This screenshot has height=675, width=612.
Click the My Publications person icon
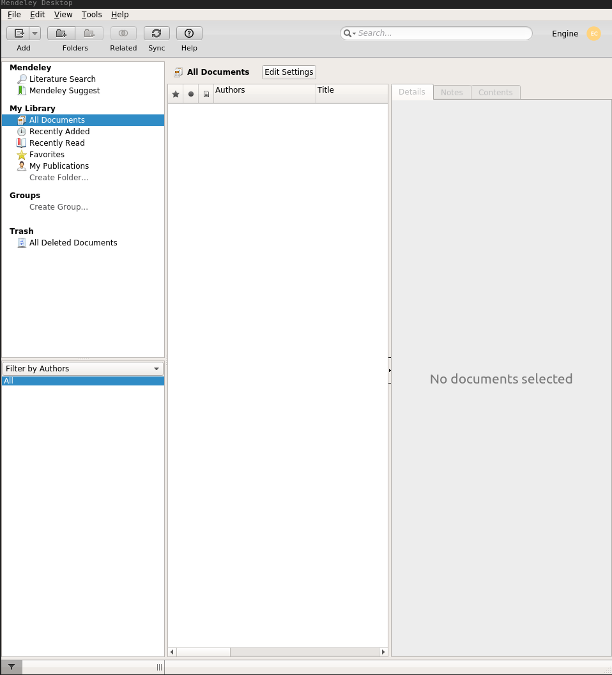click(x=22, y=166)
